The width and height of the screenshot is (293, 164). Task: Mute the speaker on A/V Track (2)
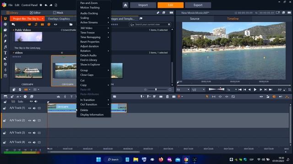coord(34,120)
